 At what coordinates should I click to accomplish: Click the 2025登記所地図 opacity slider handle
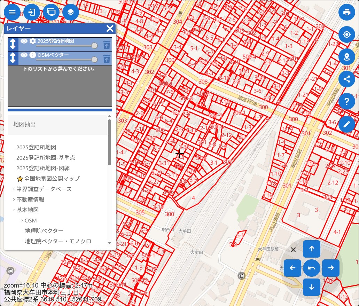tap(94, 46)
